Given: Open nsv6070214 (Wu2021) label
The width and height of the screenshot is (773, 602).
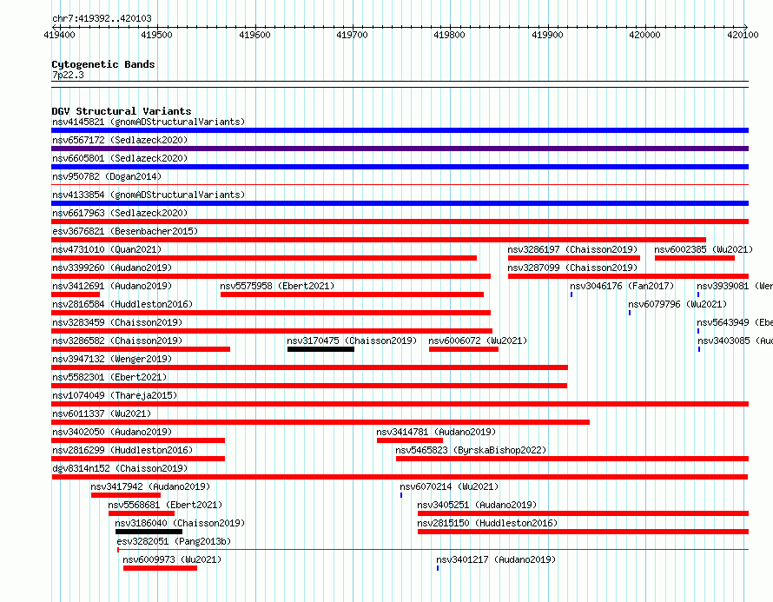Looking at the screenshot, I should point(449,486).
